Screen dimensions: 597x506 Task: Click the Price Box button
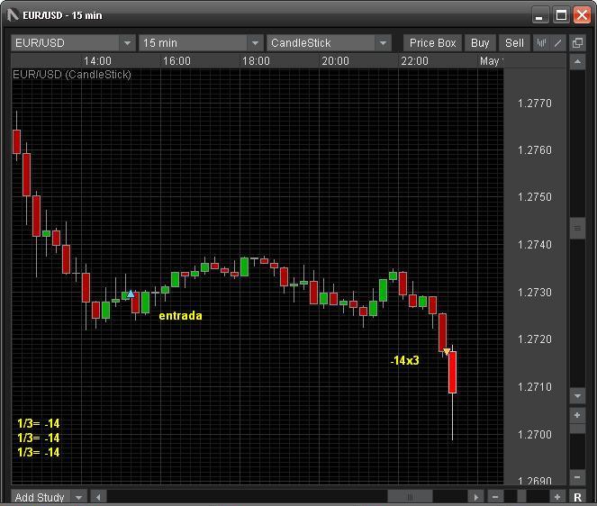coord(432,43)
